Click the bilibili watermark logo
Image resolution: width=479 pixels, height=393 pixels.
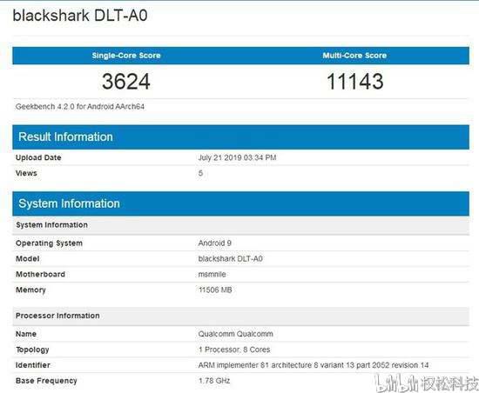[x=396, y=383]
